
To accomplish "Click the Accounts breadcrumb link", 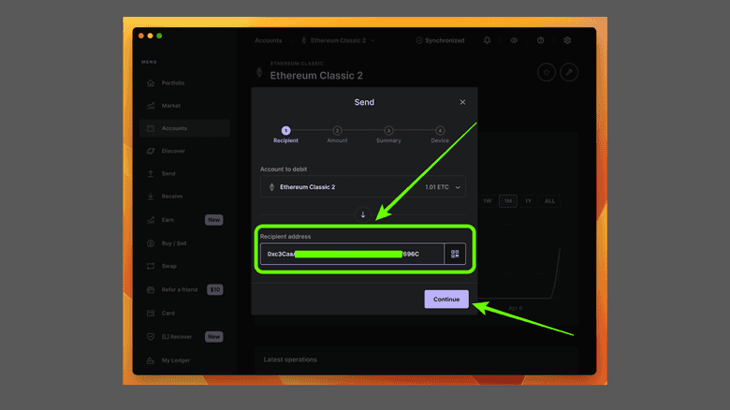I will point(269,41).
